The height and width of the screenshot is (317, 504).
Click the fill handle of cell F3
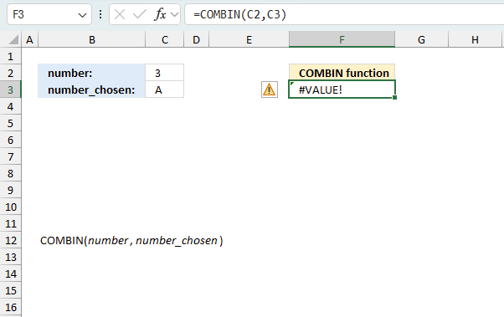coord(394,97)
